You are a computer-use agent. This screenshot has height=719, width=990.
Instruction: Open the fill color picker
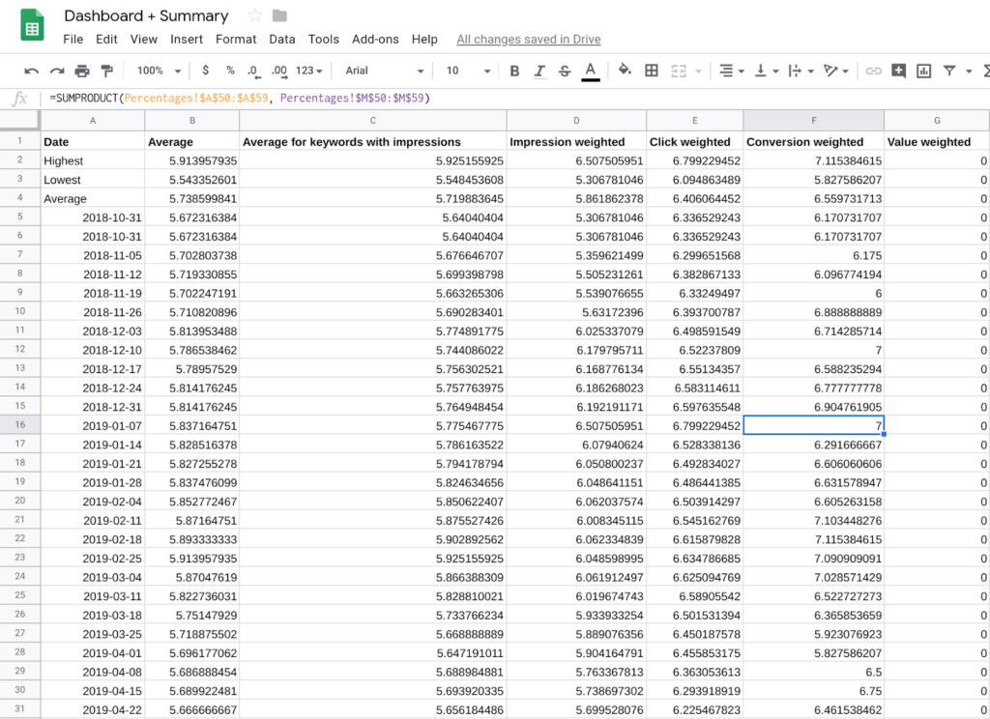(x=625, y=71)
